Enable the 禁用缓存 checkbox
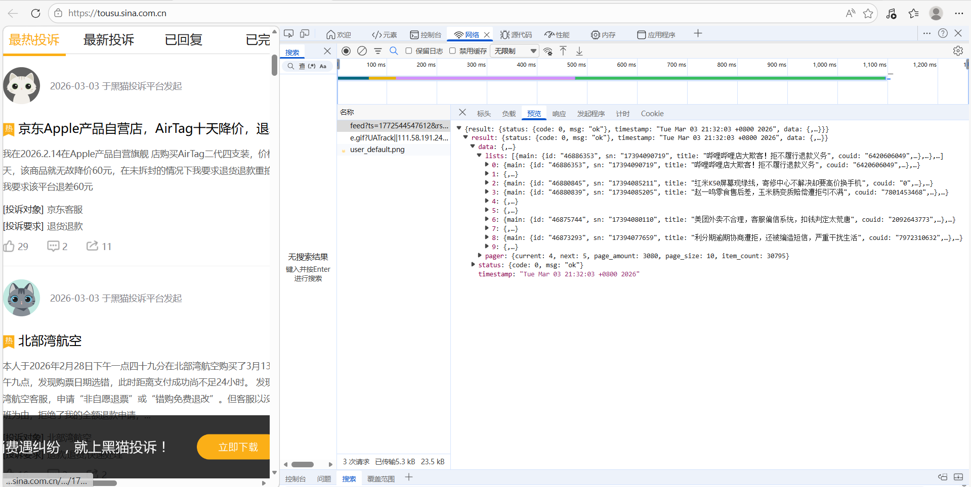 click(x=452, y=51)
